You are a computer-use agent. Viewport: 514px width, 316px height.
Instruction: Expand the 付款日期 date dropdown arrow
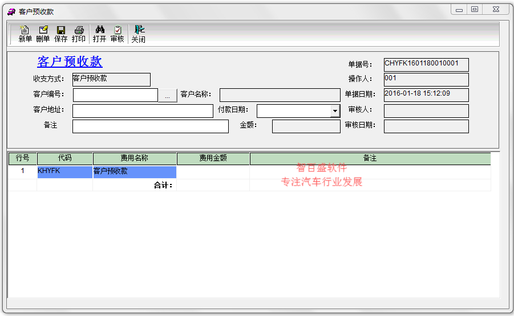[x=335, y=111]
